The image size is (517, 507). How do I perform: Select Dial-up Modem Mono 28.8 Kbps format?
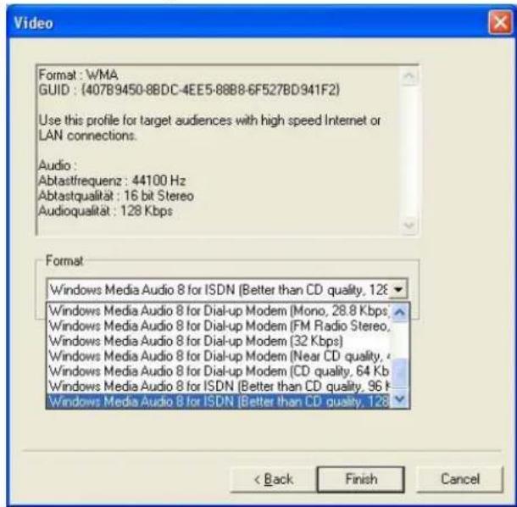[219, 311]
